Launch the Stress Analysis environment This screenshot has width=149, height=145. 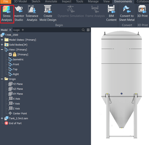tap(7, 14)
